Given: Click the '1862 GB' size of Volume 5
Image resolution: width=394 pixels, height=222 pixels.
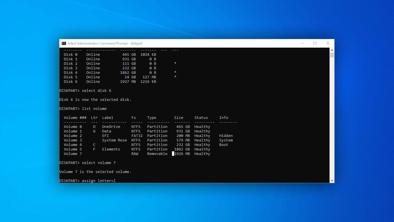Looking at the screenshot, I should pos(182,149).
